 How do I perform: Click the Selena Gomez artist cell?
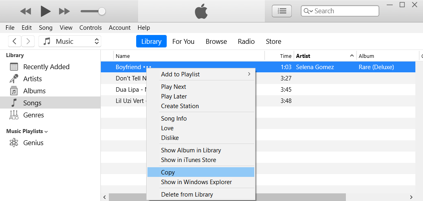coord(315,67)
